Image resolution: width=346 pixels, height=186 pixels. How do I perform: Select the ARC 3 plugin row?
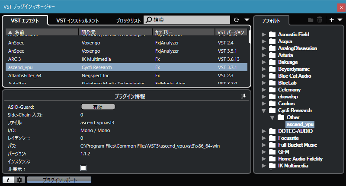pos(126,59)
